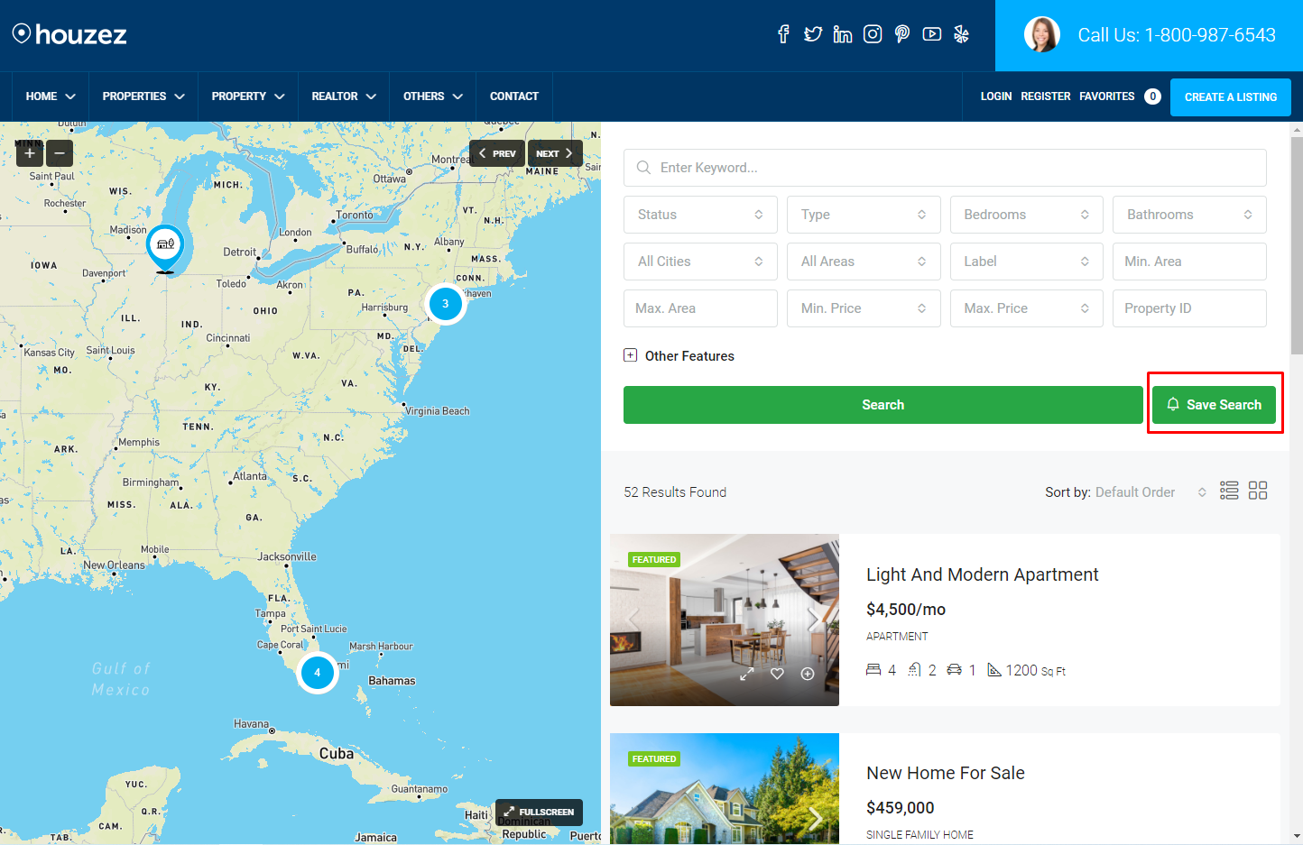
Task: Open the Property menu
Action: (248, 96)
